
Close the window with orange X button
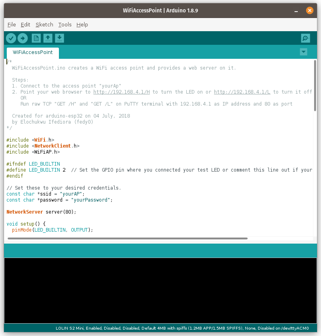(x=309, y=10)
